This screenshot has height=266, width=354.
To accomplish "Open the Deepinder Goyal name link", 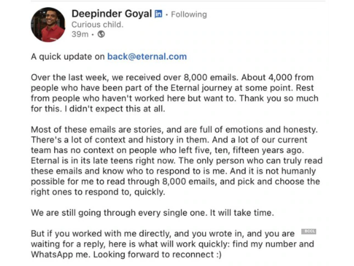I will click(112, 14).
